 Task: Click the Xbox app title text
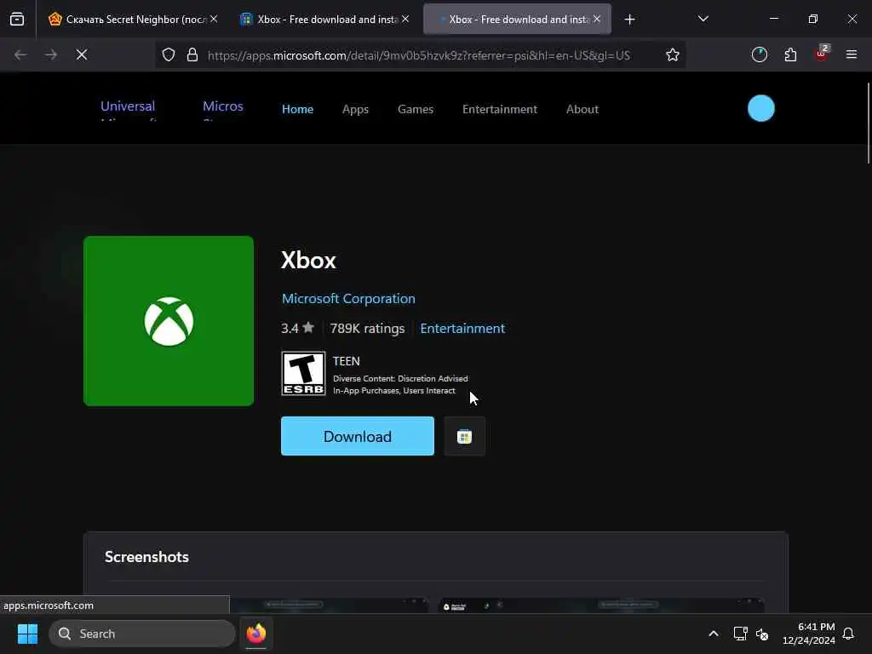click(308, 261)
